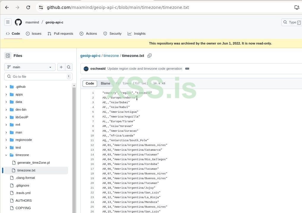302x213 pixels.
Task: Click the Go to file input
Action: coord(38,77)
